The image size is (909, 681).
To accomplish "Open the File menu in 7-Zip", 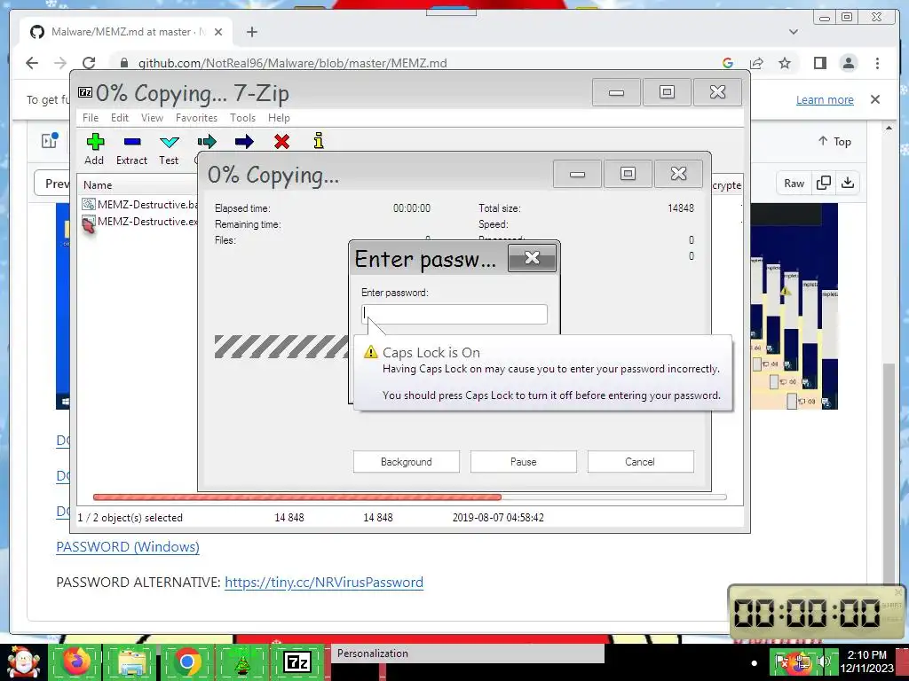I will 91,118.
